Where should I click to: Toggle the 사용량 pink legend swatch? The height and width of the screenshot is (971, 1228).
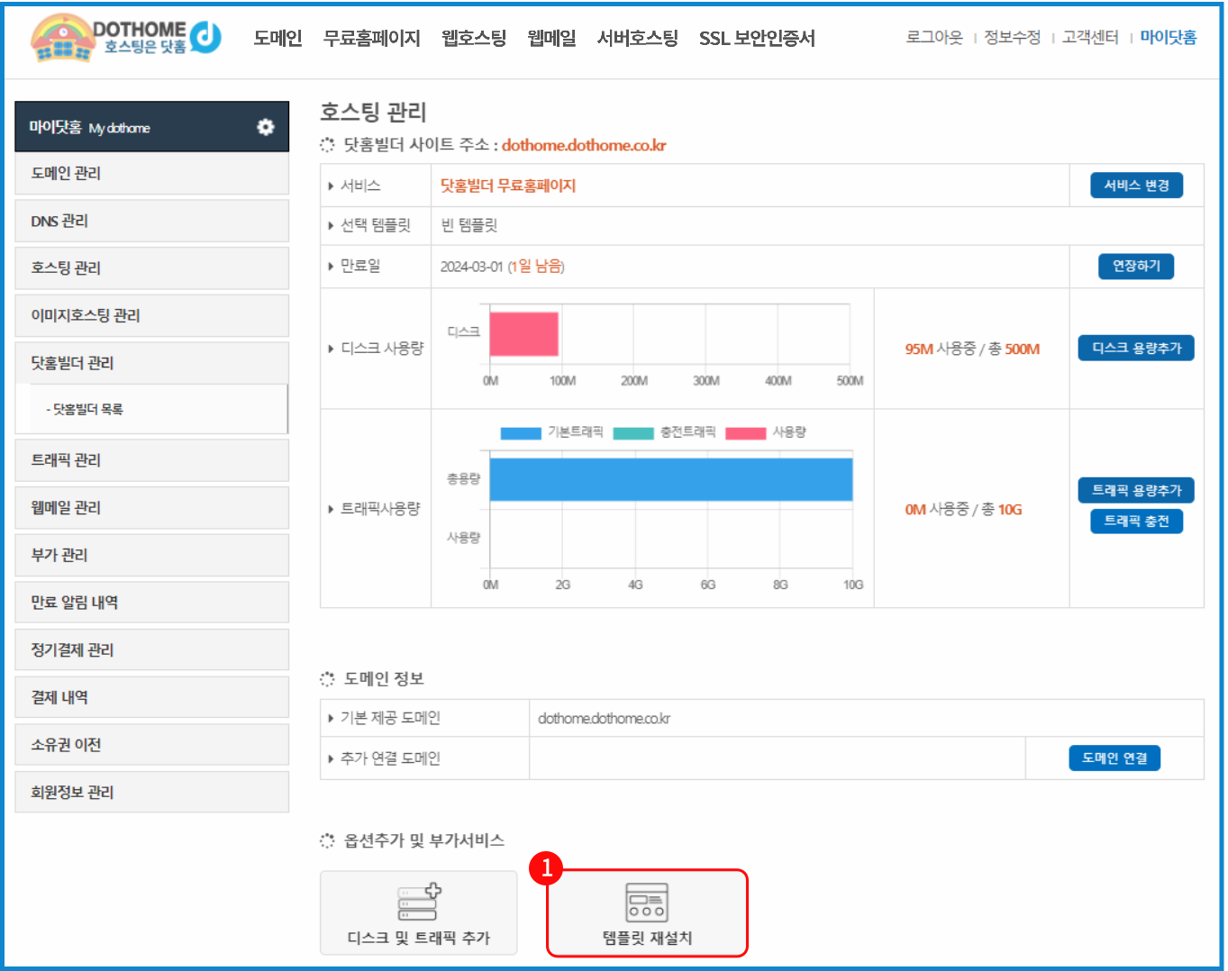click(745, 433)
